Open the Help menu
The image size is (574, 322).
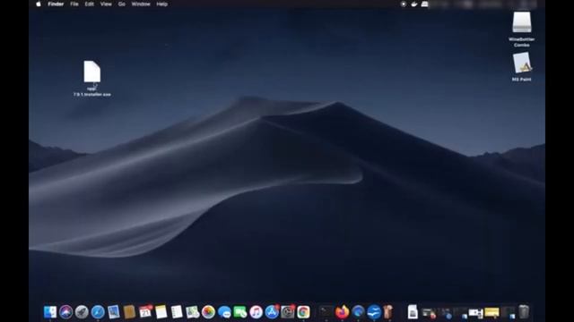pyautogui.click(x=161, y=4)
